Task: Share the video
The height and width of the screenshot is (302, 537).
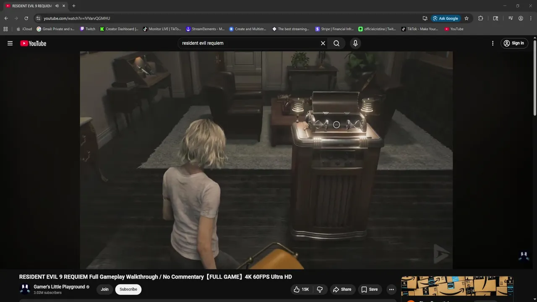Action: coord(342,289)
